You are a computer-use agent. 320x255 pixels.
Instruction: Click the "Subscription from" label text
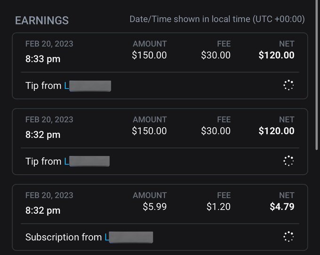click(64, 237)
